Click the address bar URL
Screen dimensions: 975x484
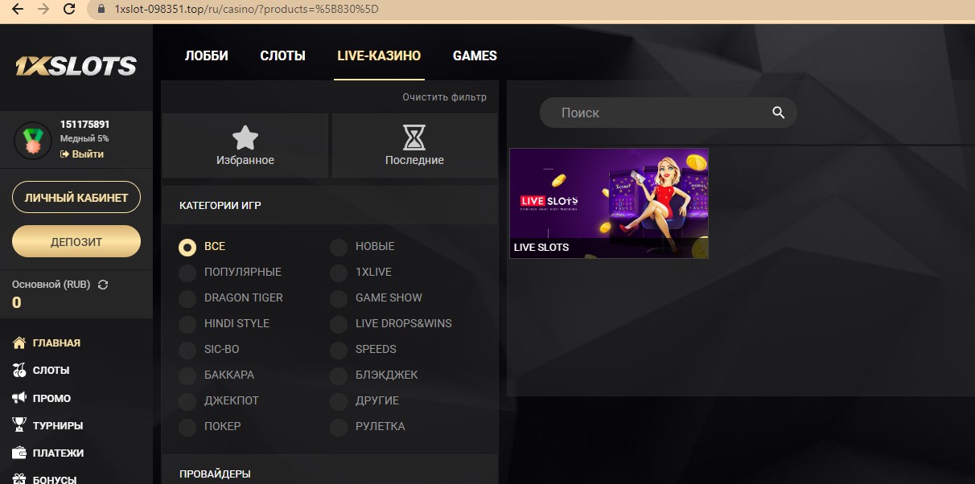pyautogui.click(x=246, y=10)
